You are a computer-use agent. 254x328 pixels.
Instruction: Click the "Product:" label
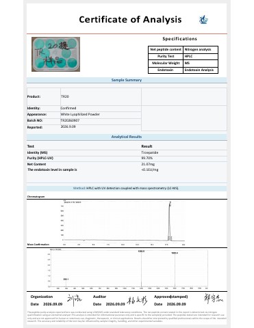[x=34, y=96]
